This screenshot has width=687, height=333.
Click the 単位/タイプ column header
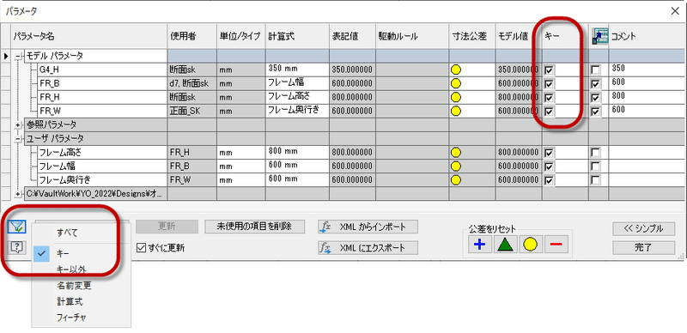[x=240, y=37]
